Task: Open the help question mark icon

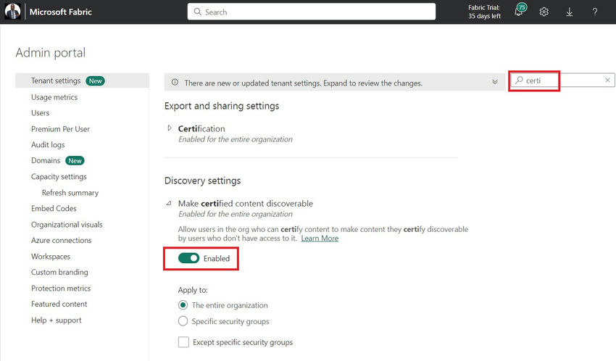Action: pos(595,12)
